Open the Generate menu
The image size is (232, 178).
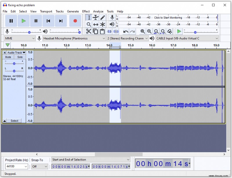tap(73, 11)
